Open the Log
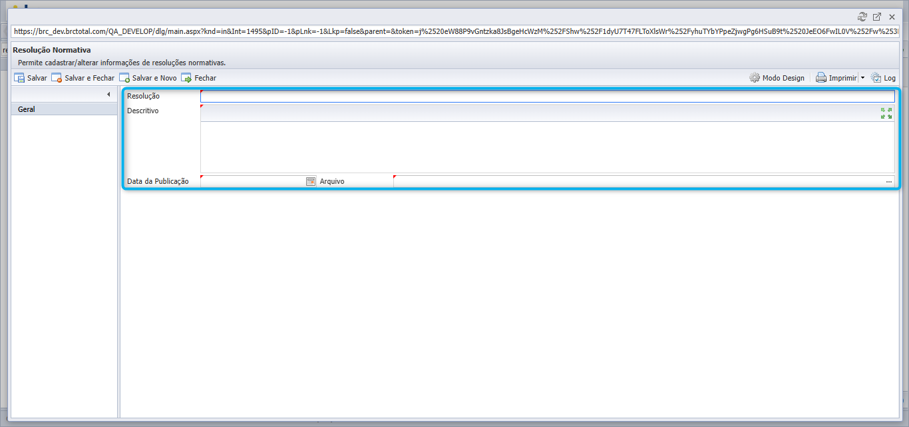Screen dimensions: 909x427 coord(883,78)
